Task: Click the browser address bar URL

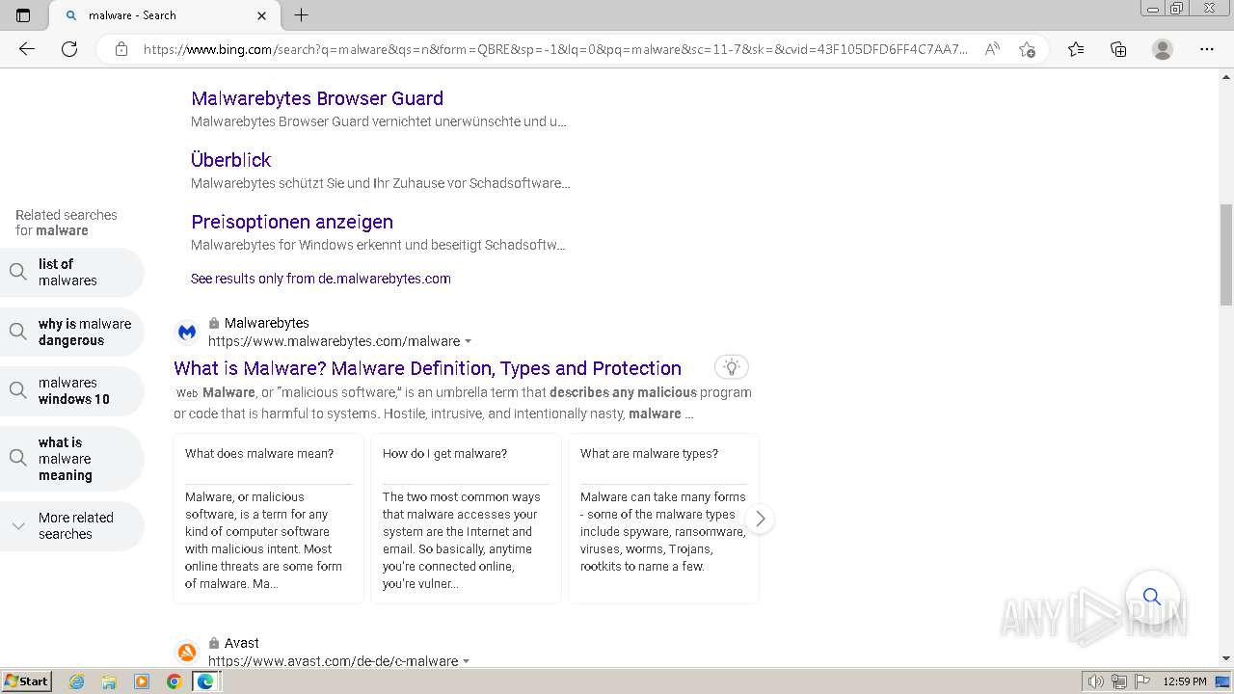Action: pyautogui.click(x=555, y=49)
